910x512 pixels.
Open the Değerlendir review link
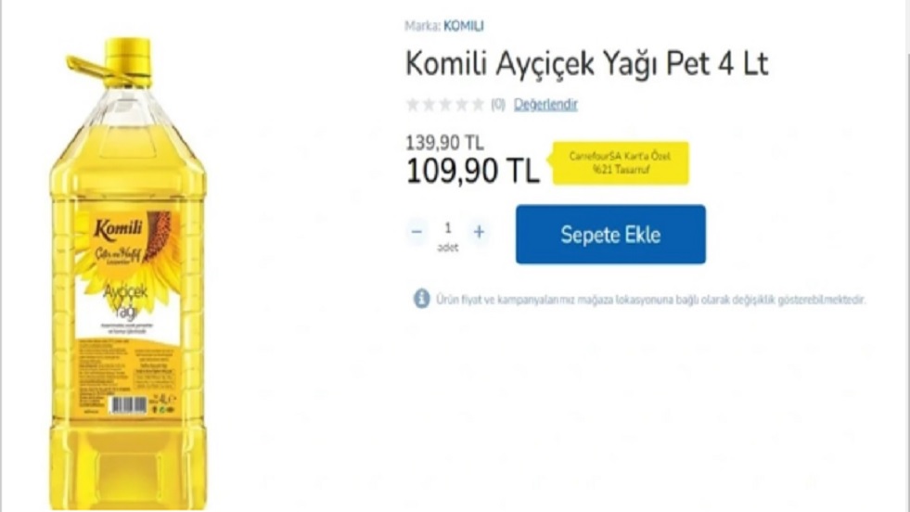coord(545,105)
